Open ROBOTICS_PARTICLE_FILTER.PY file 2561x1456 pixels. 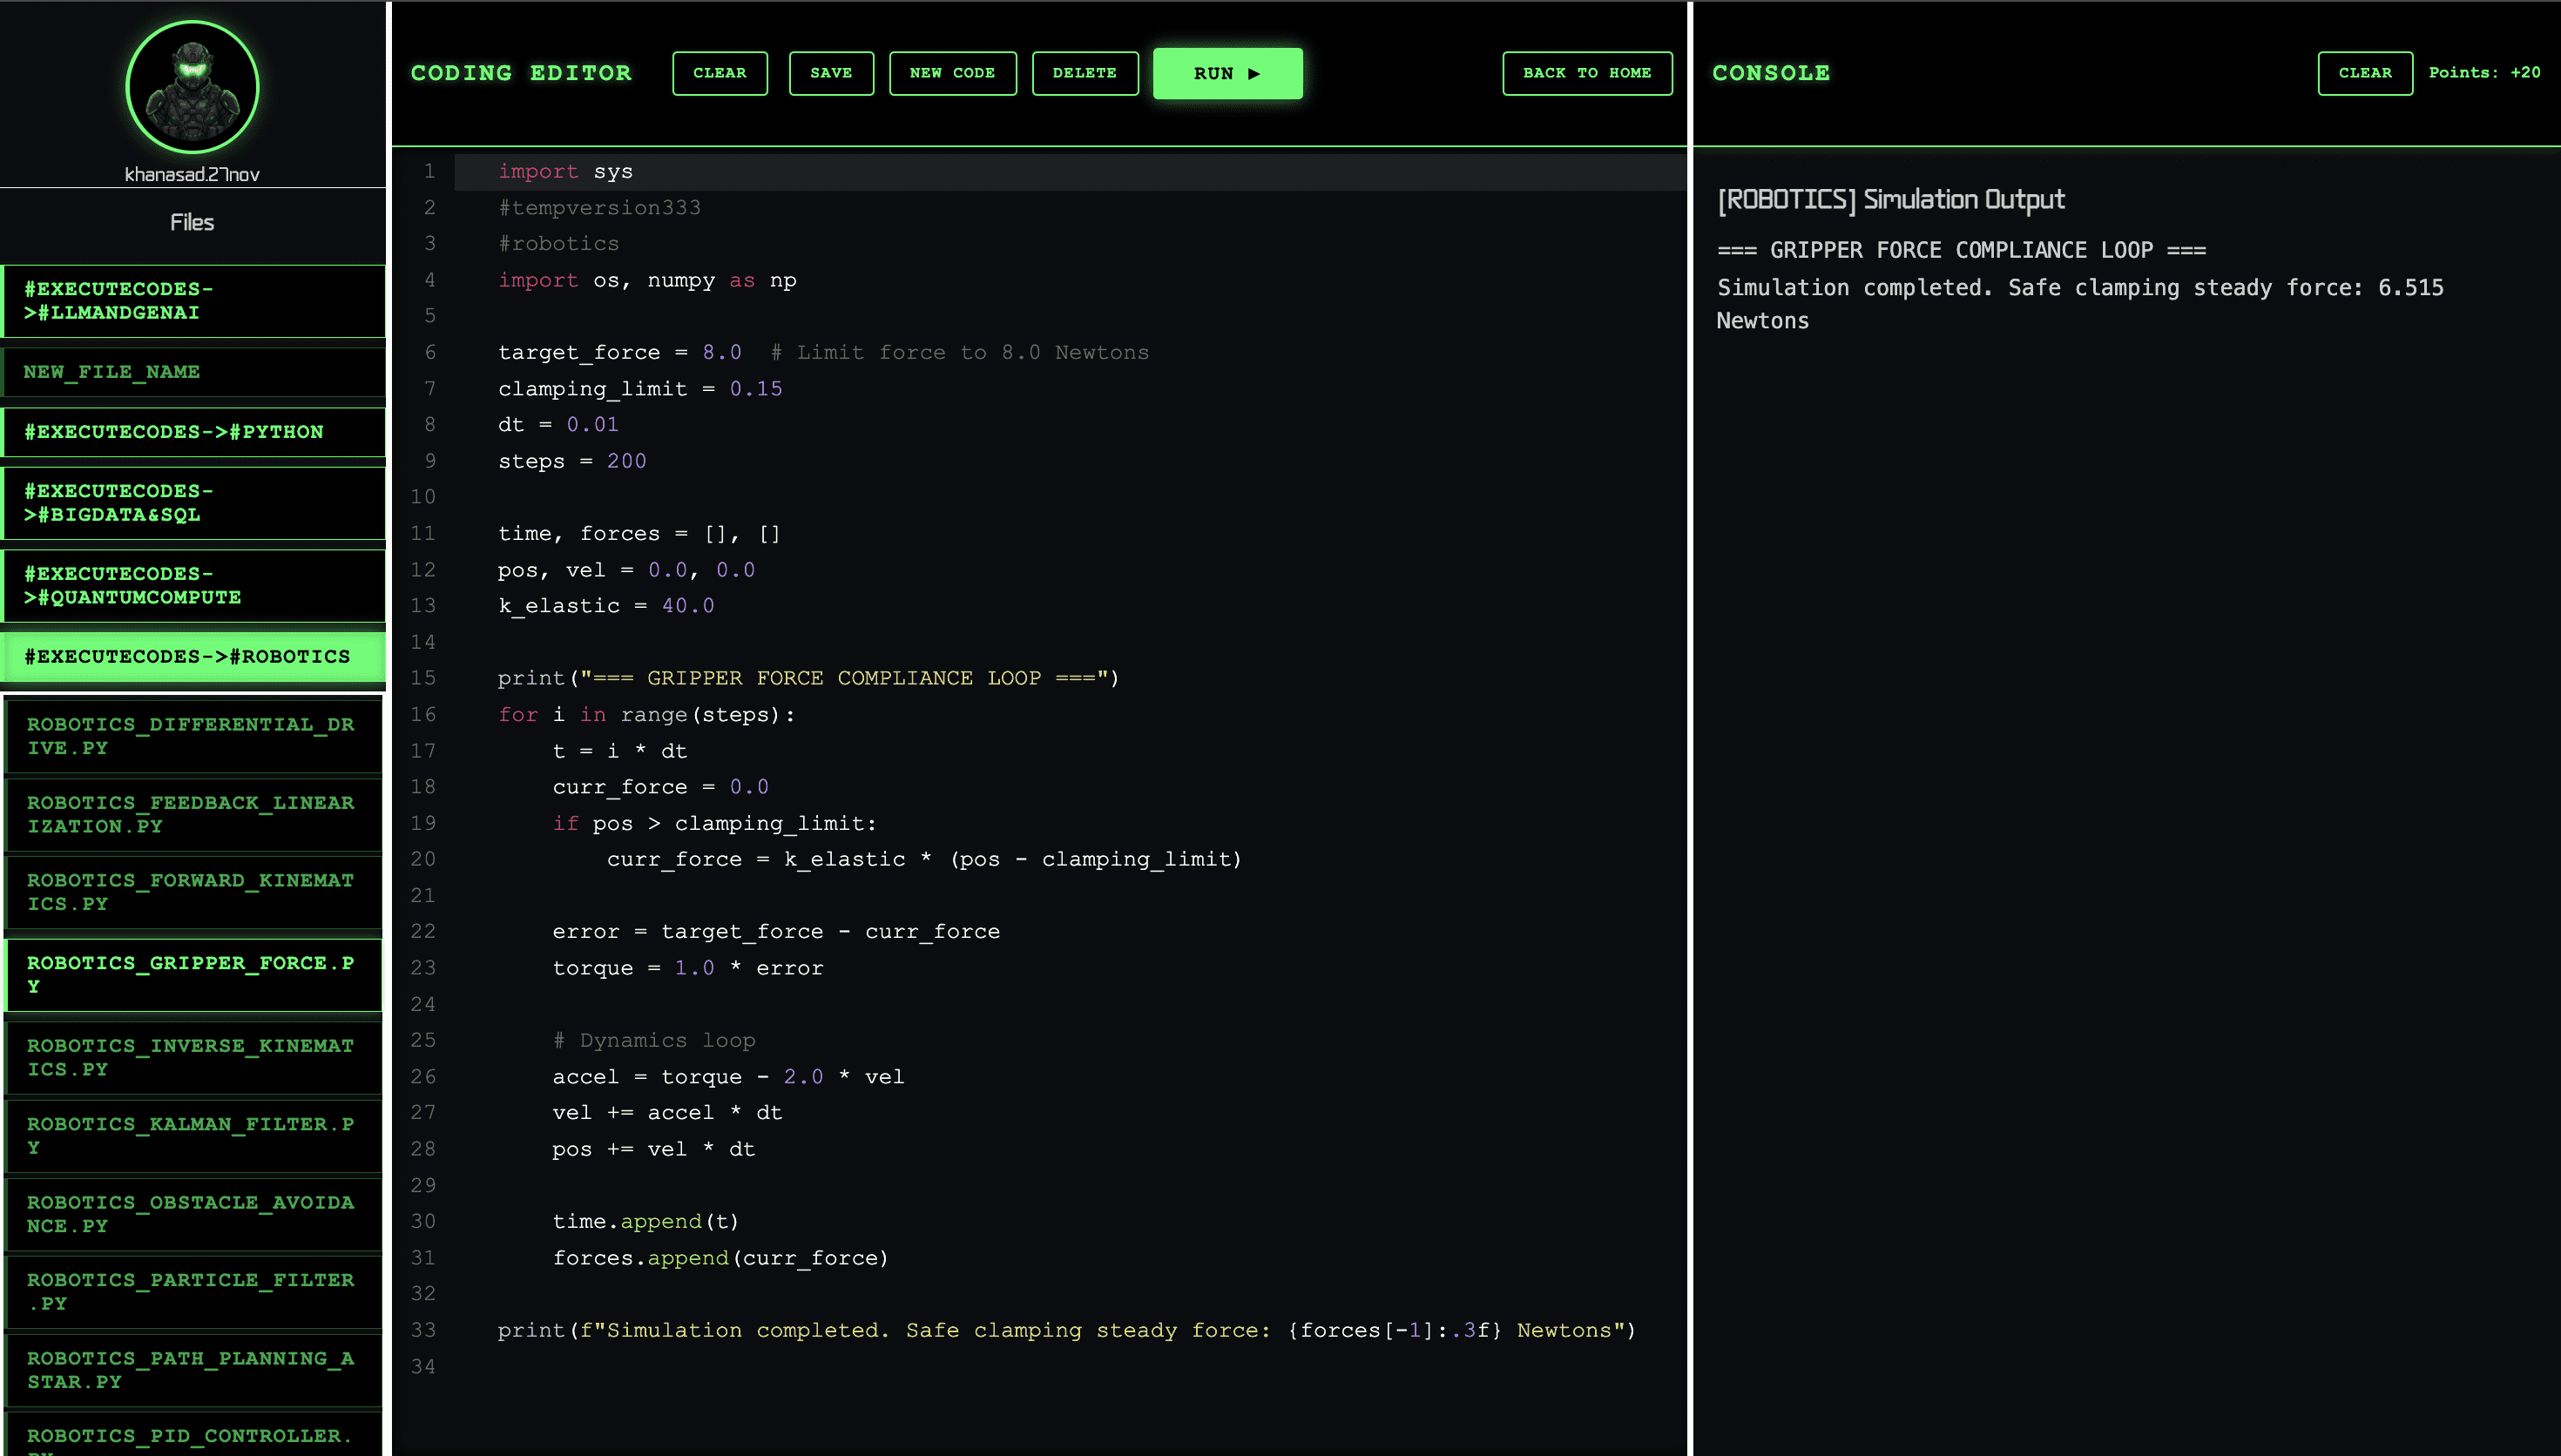point(194,1292)
